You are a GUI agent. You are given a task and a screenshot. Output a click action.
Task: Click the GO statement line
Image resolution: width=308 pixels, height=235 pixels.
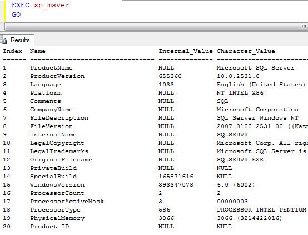pos(16,14)
